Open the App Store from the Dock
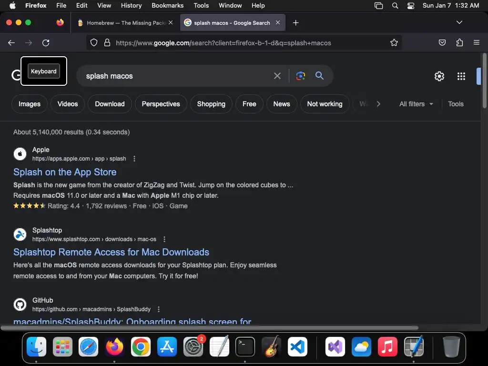Screen dimensions: 488x366 167,347
